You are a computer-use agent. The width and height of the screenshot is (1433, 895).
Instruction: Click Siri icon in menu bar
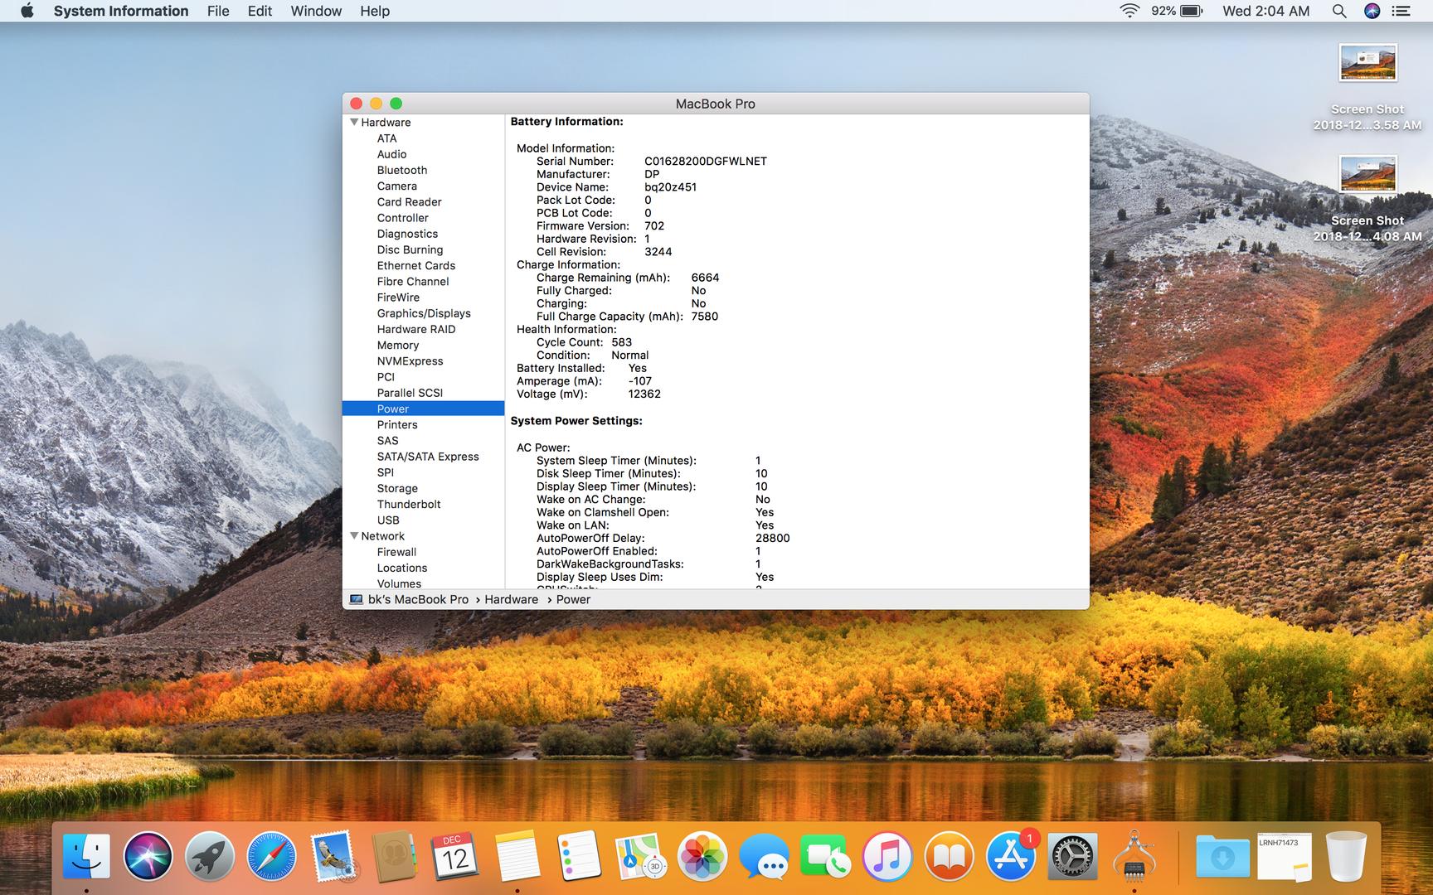tap(1372, 11)
